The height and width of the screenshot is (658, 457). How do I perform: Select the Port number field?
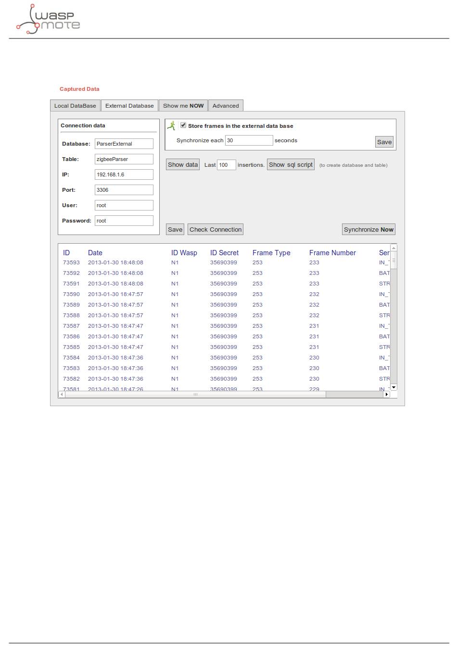click(x=124, y=190)
